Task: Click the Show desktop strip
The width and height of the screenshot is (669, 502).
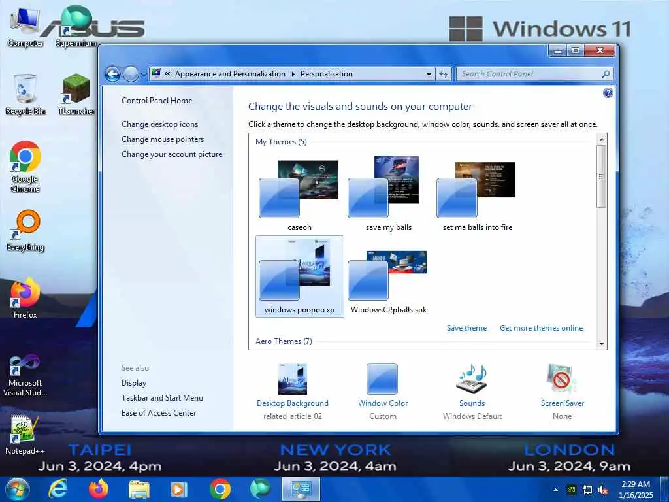Action: [x=665, y=489]
